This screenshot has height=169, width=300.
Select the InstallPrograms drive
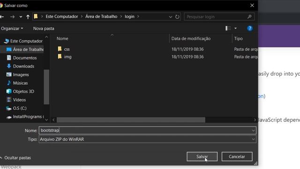25,117
